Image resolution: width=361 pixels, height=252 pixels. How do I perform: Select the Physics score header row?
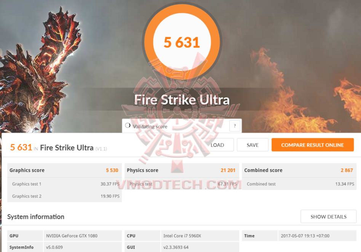click(182, 170)
